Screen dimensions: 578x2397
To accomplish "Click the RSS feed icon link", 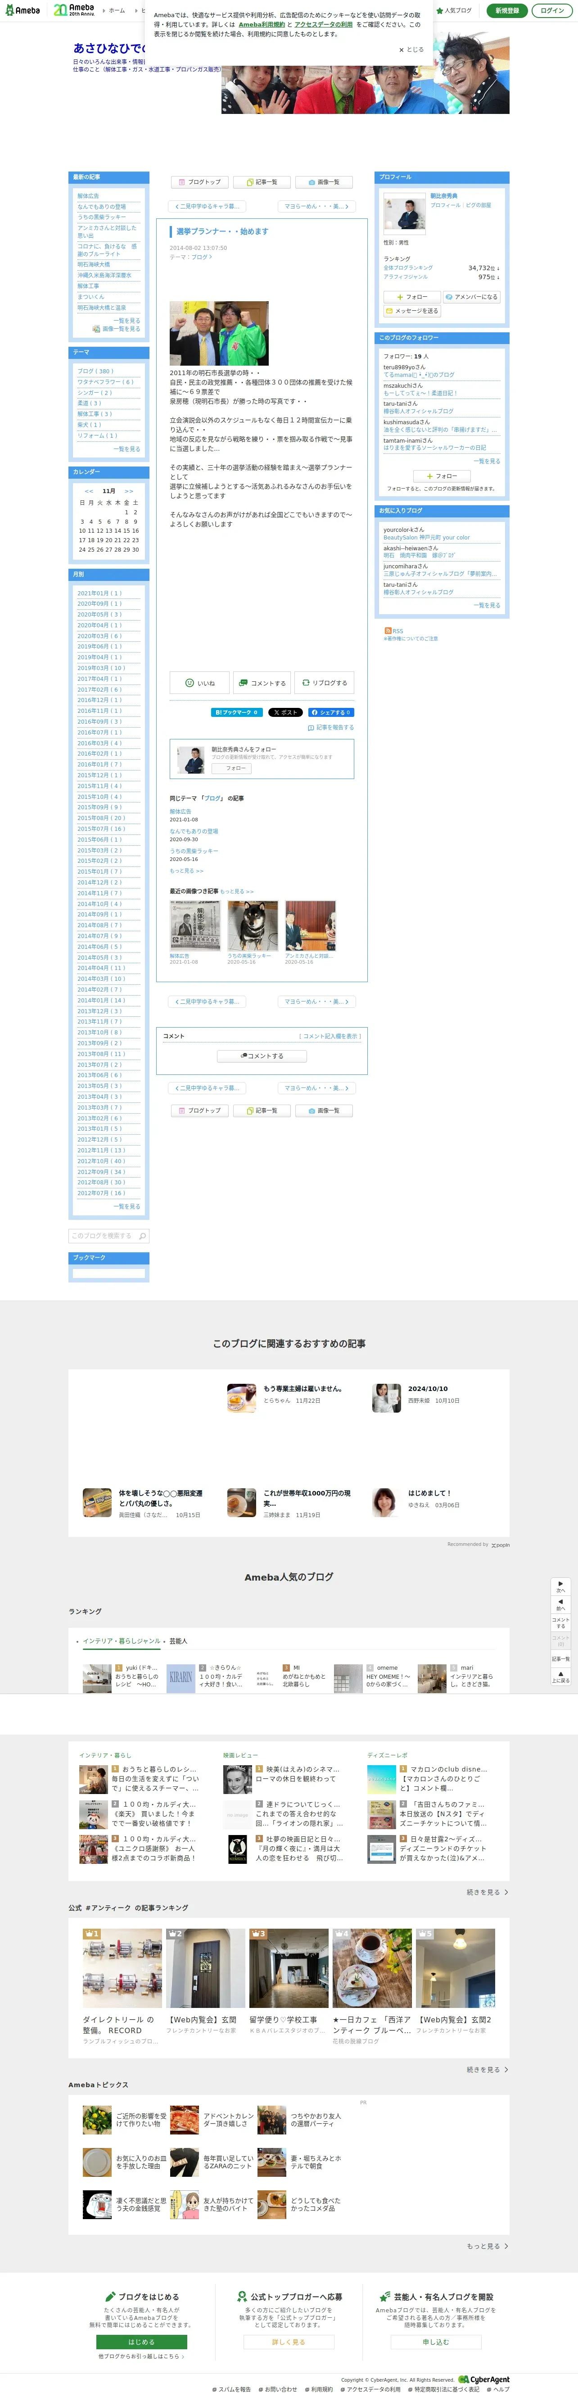I will click(394, 631).
